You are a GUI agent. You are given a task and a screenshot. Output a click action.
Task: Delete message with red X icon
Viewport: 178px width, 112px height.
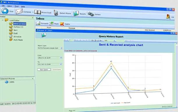point(65,24)
